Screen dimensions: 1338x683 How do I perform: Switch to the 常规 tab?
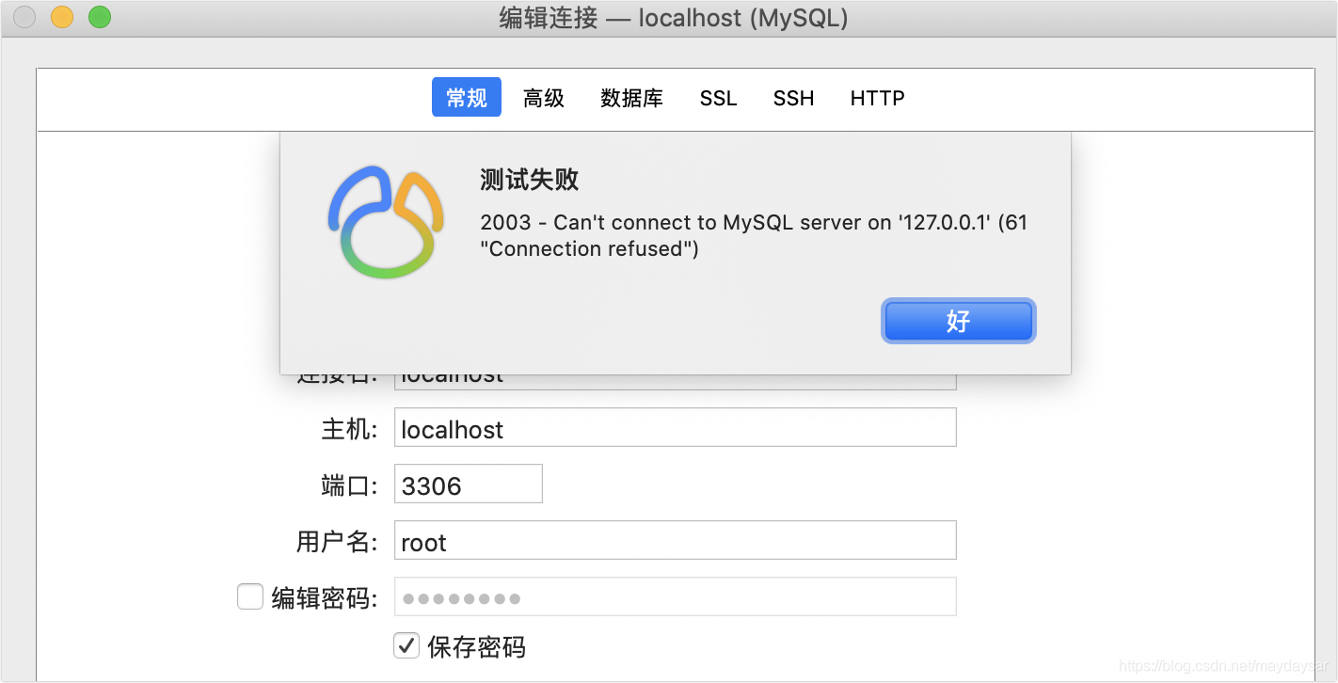467,97
